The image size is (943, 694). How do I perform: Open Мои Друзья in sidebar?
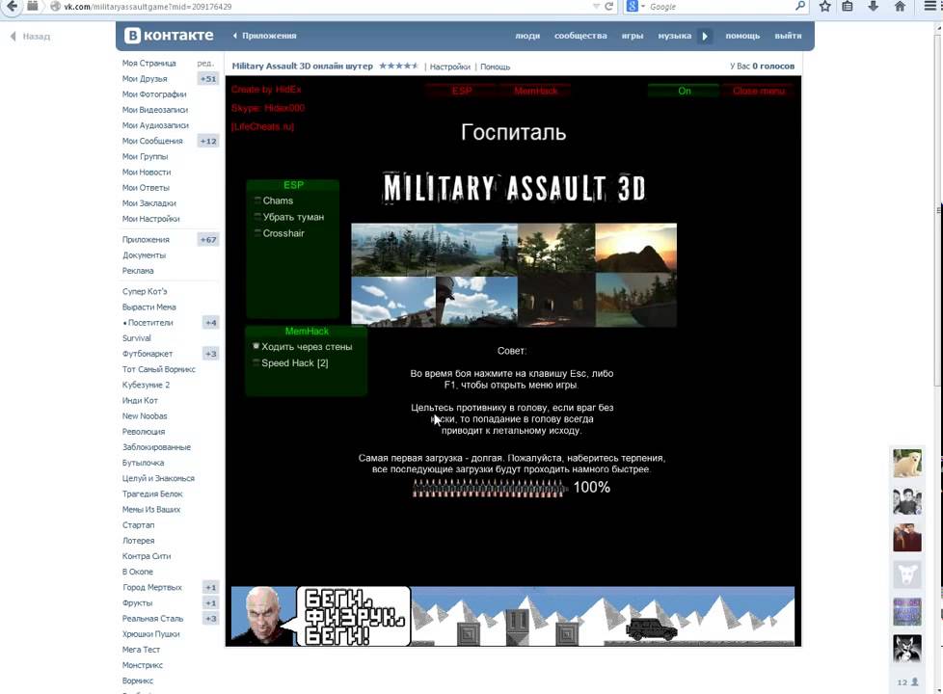click(145, 79)
